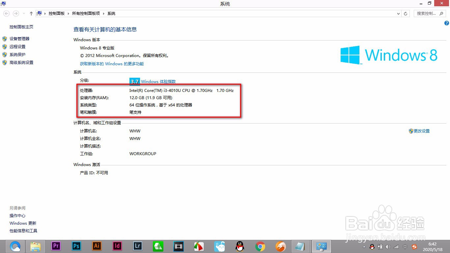This screenshot has width=450, height=253.
Task: Click shield icon beside 远程设置
Action: coord(5,47)
